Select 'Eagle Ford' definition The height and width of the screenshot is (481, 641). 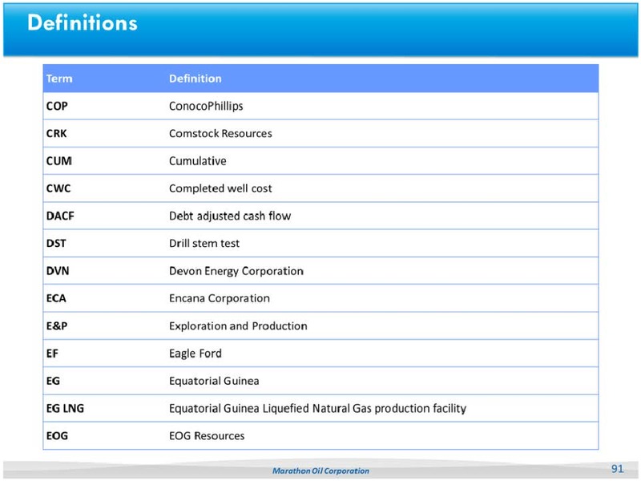(196, 354)
